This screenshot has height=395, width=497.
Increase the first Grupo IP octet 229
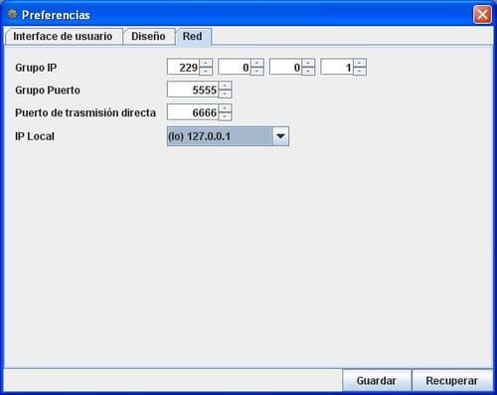coord(206,63)
